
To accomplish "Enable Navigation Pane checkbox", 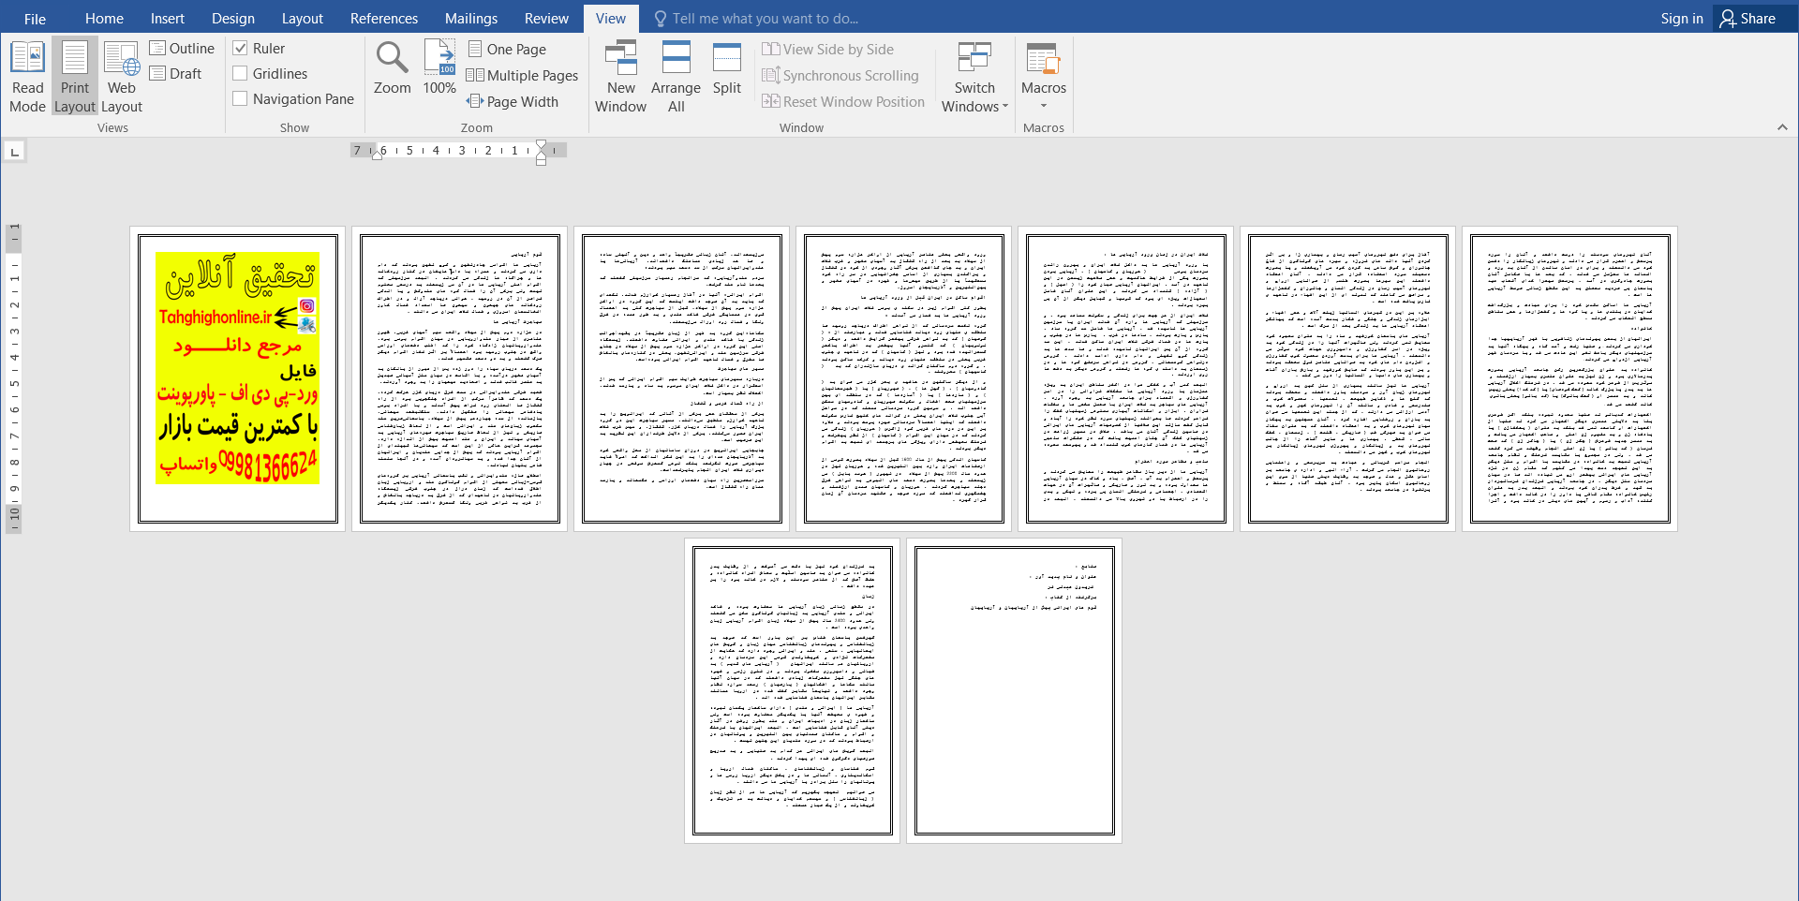I will click(240, 98).
